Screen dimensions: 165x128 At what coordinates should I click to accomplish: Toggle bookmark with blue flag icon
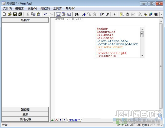coord(84,14)
